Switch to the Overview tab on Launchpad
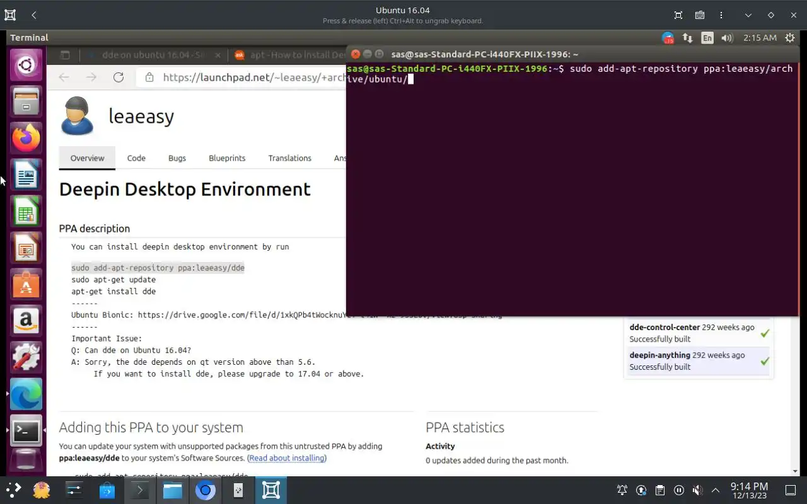 tap(87, 158)
